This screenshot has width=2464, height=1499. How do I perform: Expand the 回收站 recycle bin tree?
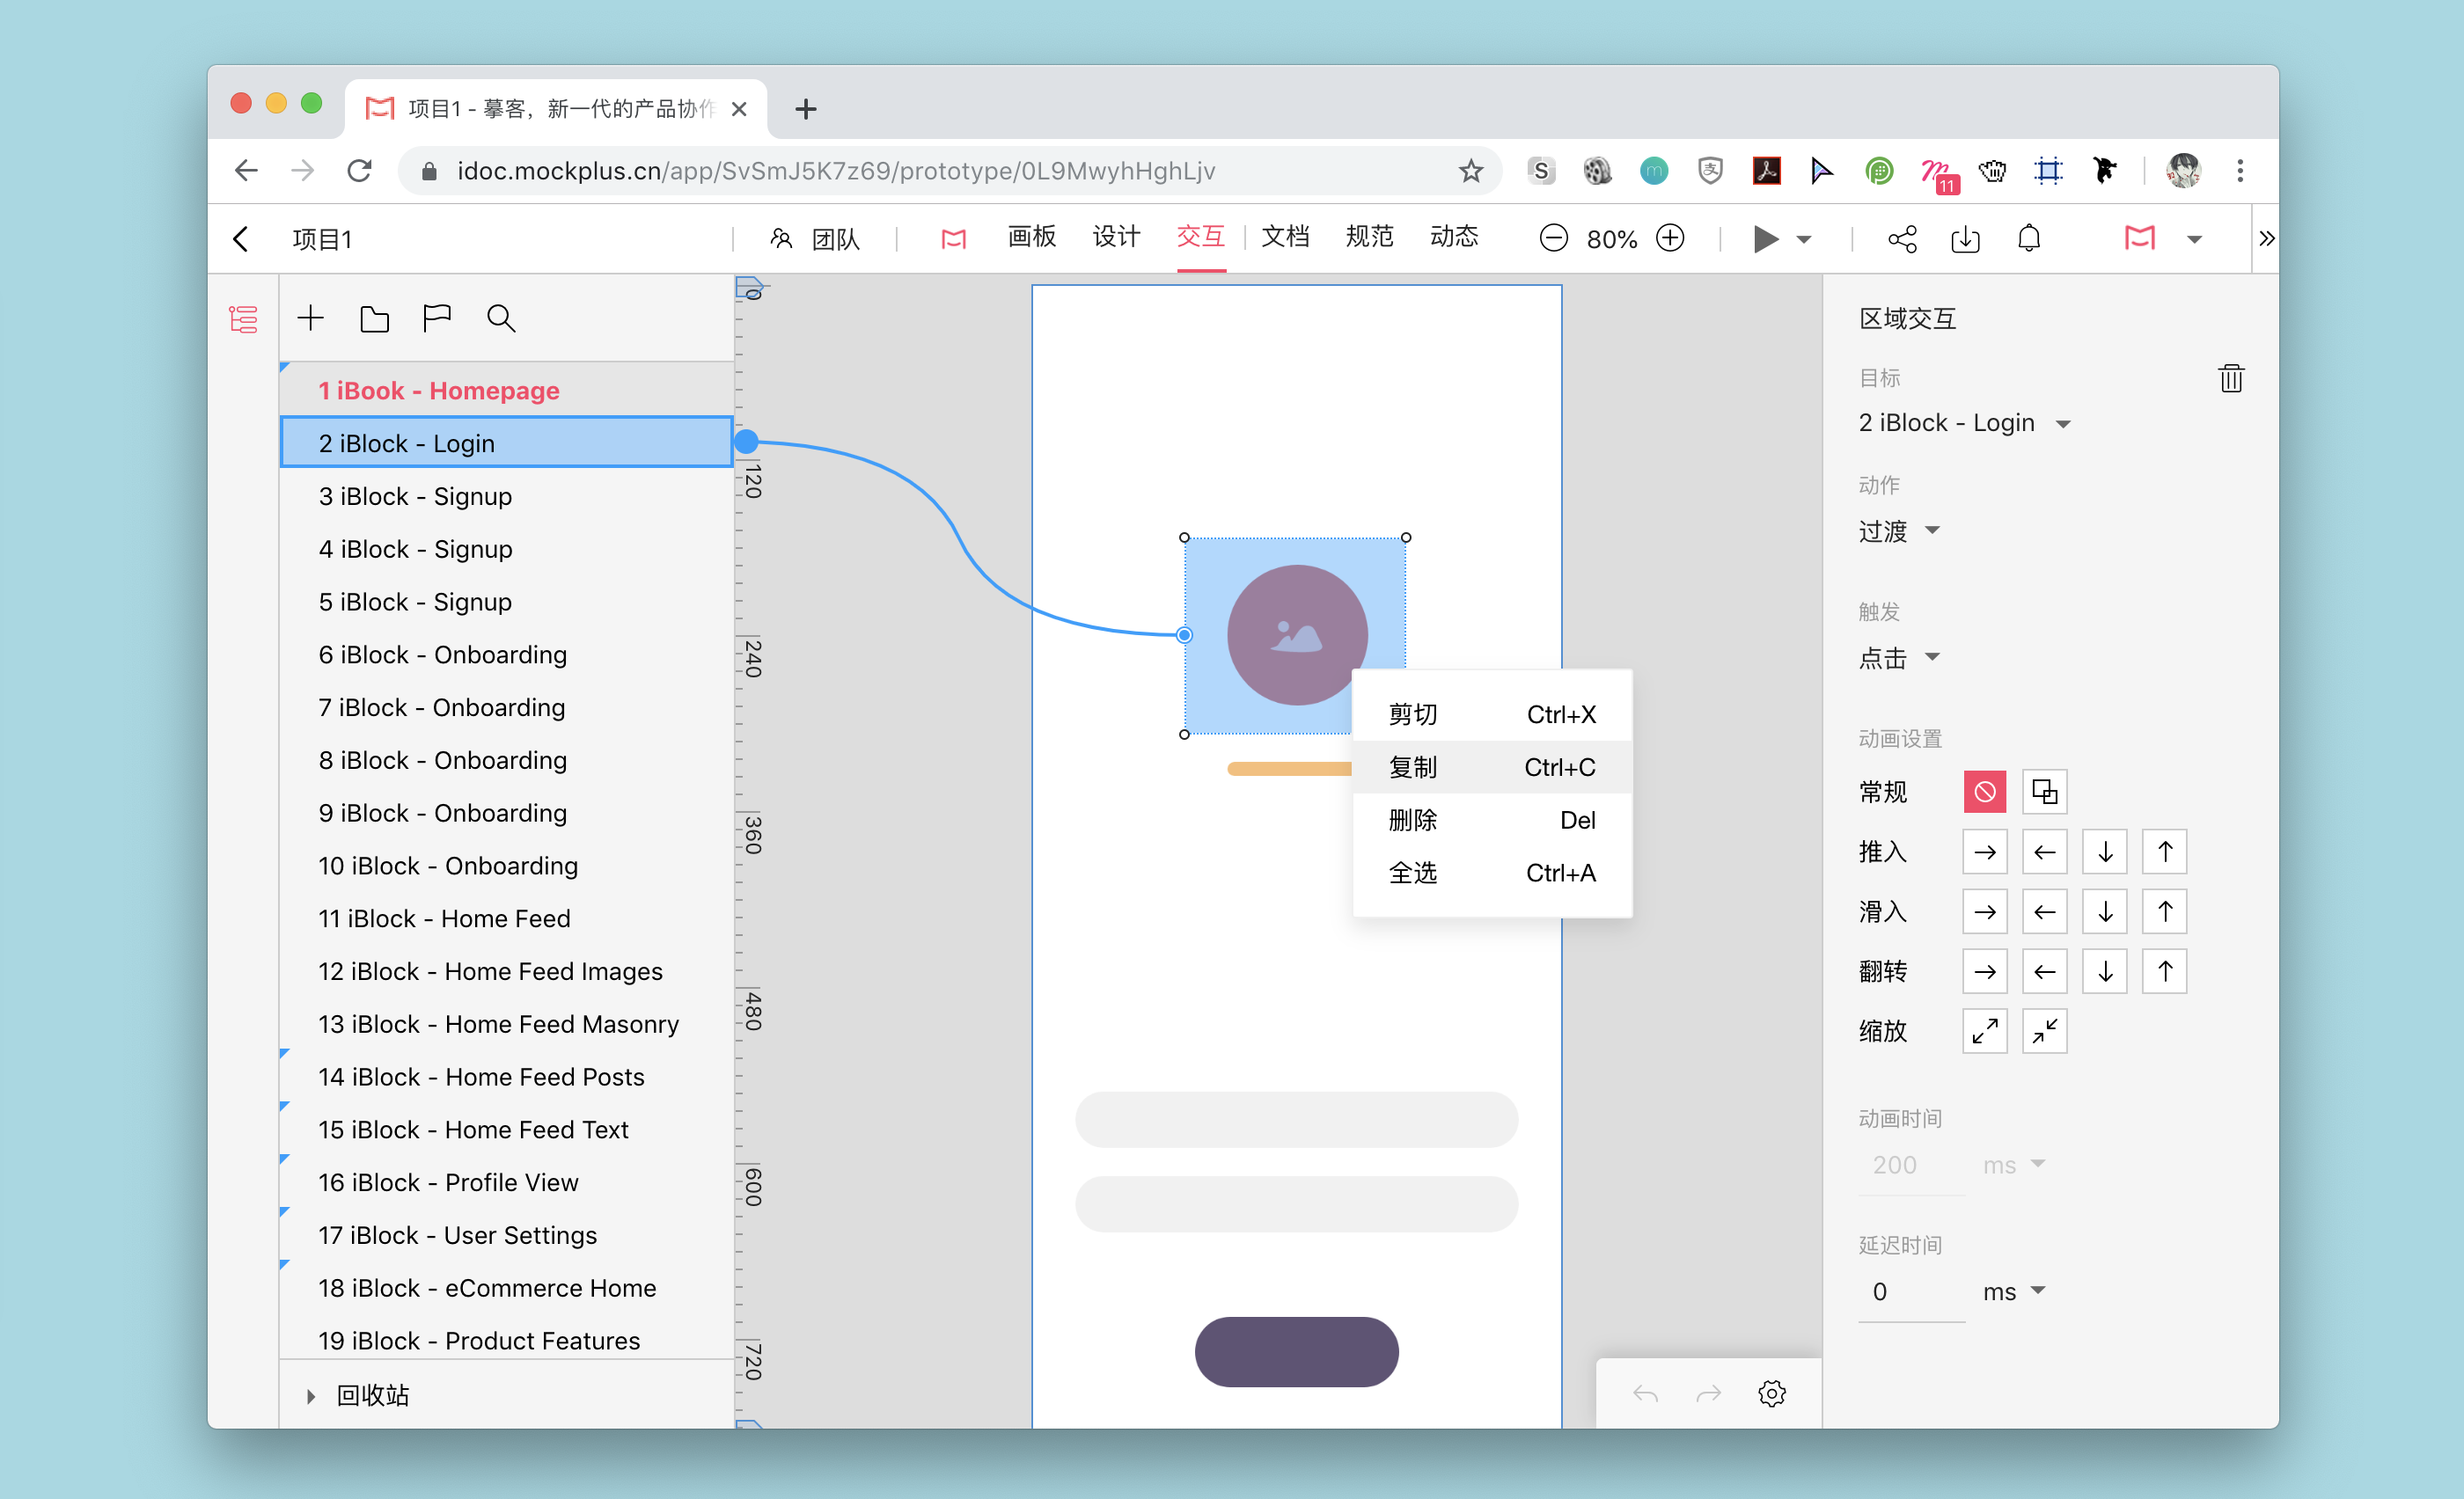click(311, 1396)
